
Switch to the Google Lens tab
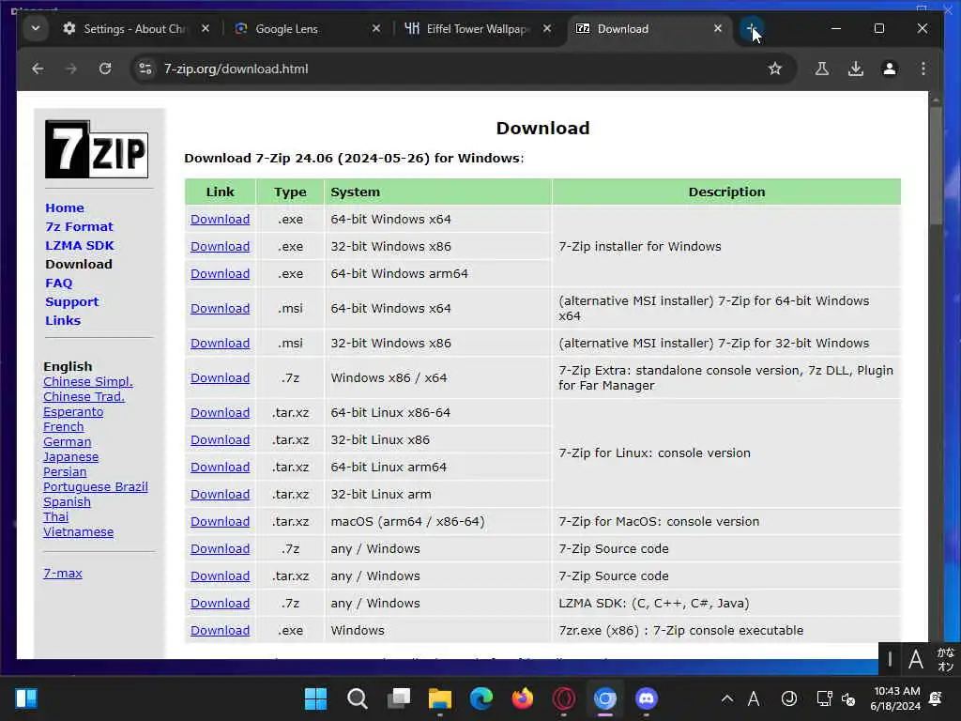(x=308, y=29)
